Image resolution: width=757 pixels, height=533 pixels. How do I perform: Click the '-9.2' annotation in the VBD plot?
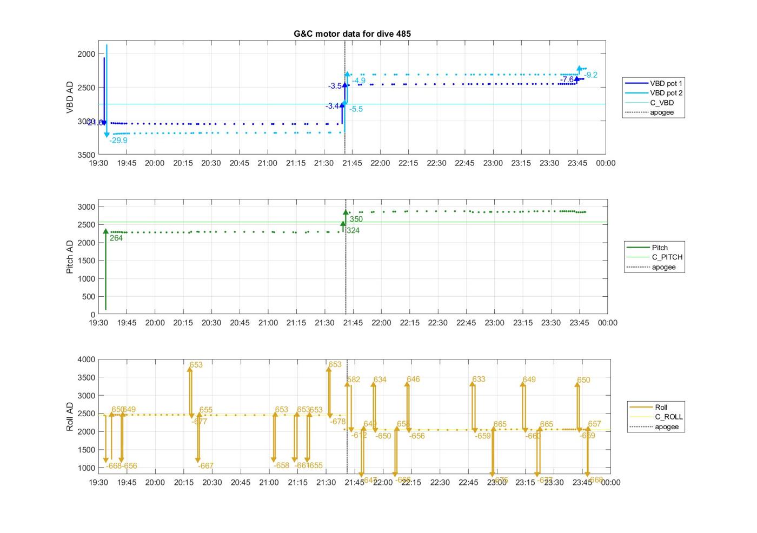590,75
